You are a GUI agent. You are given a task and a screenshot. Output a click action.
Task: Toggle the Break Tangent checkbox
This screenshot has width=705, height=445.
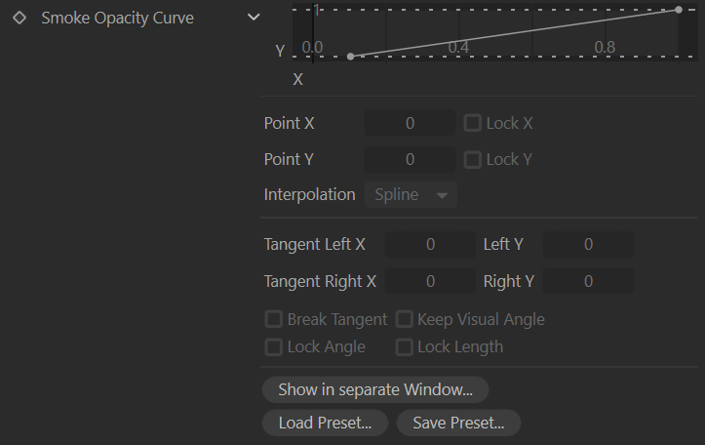pyautogui.click(x=274, y=319)
